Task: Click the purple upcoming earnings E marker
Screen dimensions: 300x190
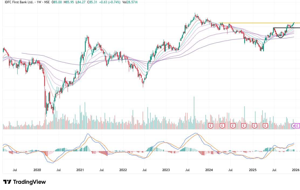Action: (298, 126)
